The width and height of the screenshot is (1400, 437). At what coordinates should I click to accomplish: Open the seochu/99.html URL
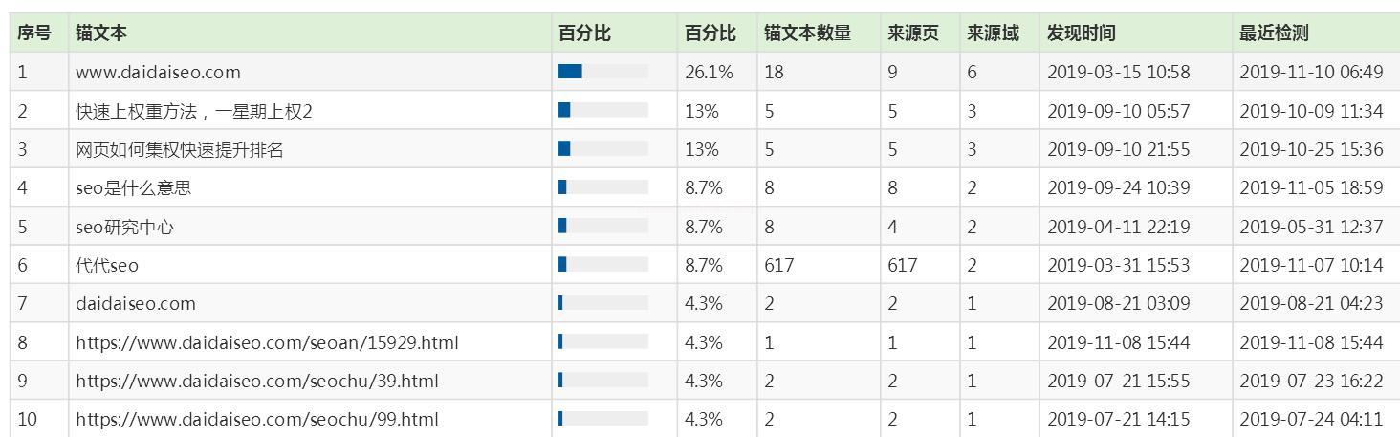256,419
